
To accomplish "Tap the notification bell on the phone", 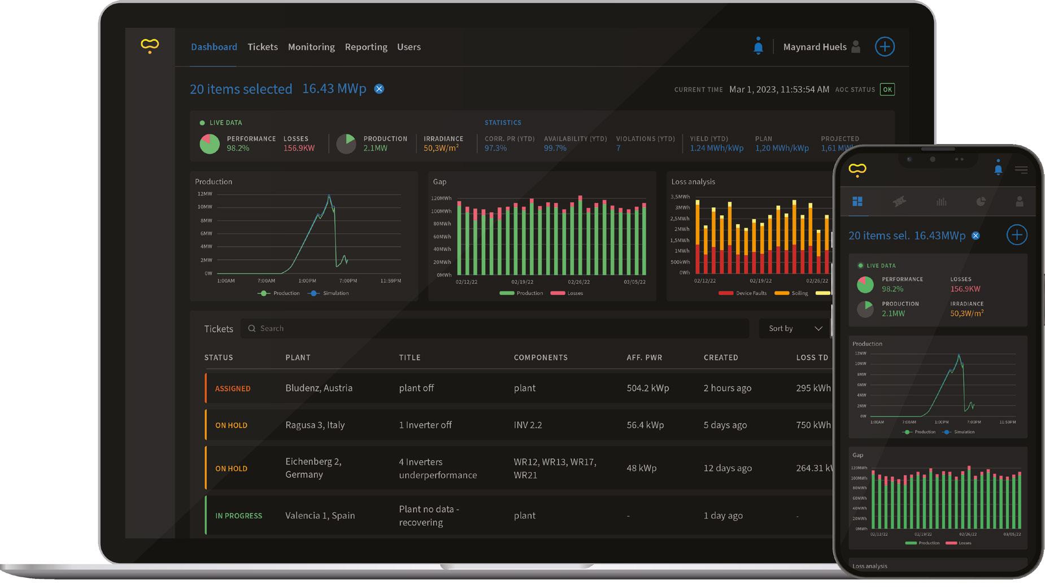I will coord(998,168).
